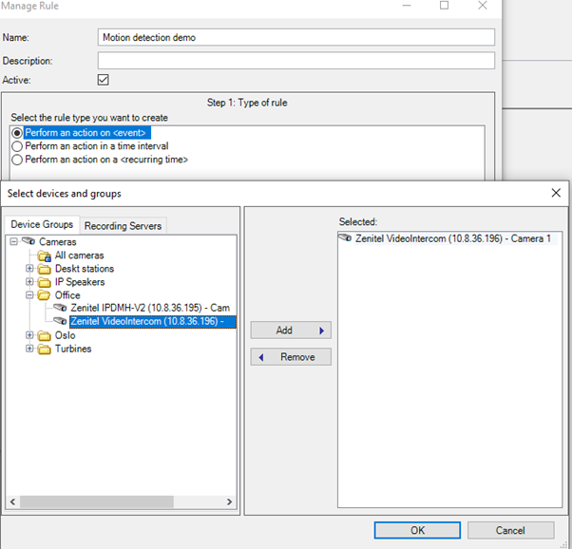The width and height of the screenshot is (572, 549).
Task: Click the Oslo folder icon
Action: 44,335
